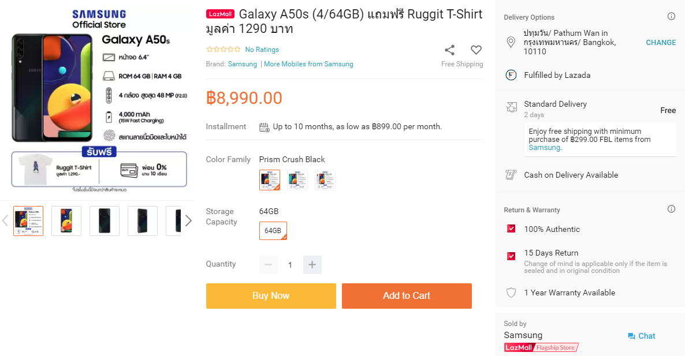Click the Fulfilled by Lazada icon
685x356 pixels.
511,75
